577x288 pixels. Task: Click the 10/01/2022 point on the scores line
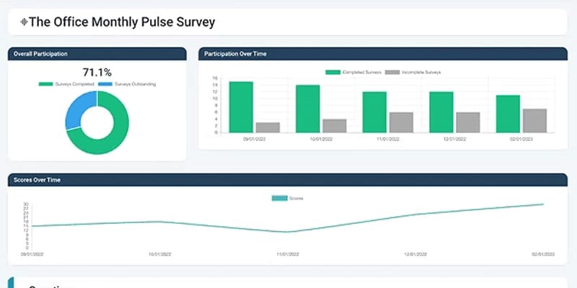(159, 222)
